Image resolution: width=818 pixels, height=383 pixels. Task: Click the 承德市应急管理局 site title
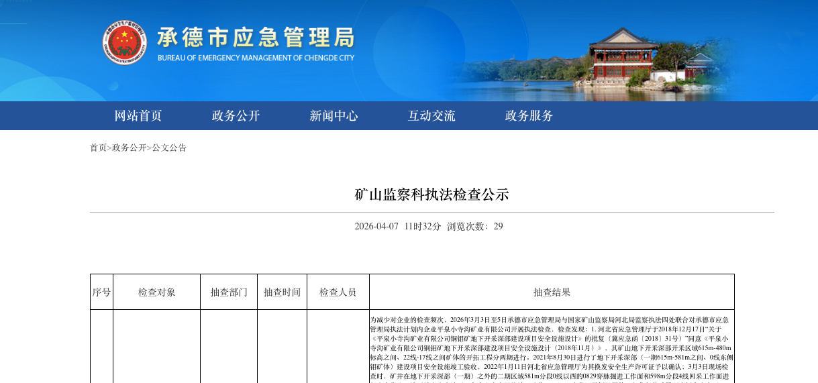255,37
